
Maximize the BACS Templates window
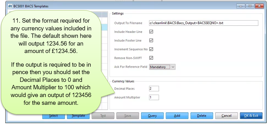(249, 6)
